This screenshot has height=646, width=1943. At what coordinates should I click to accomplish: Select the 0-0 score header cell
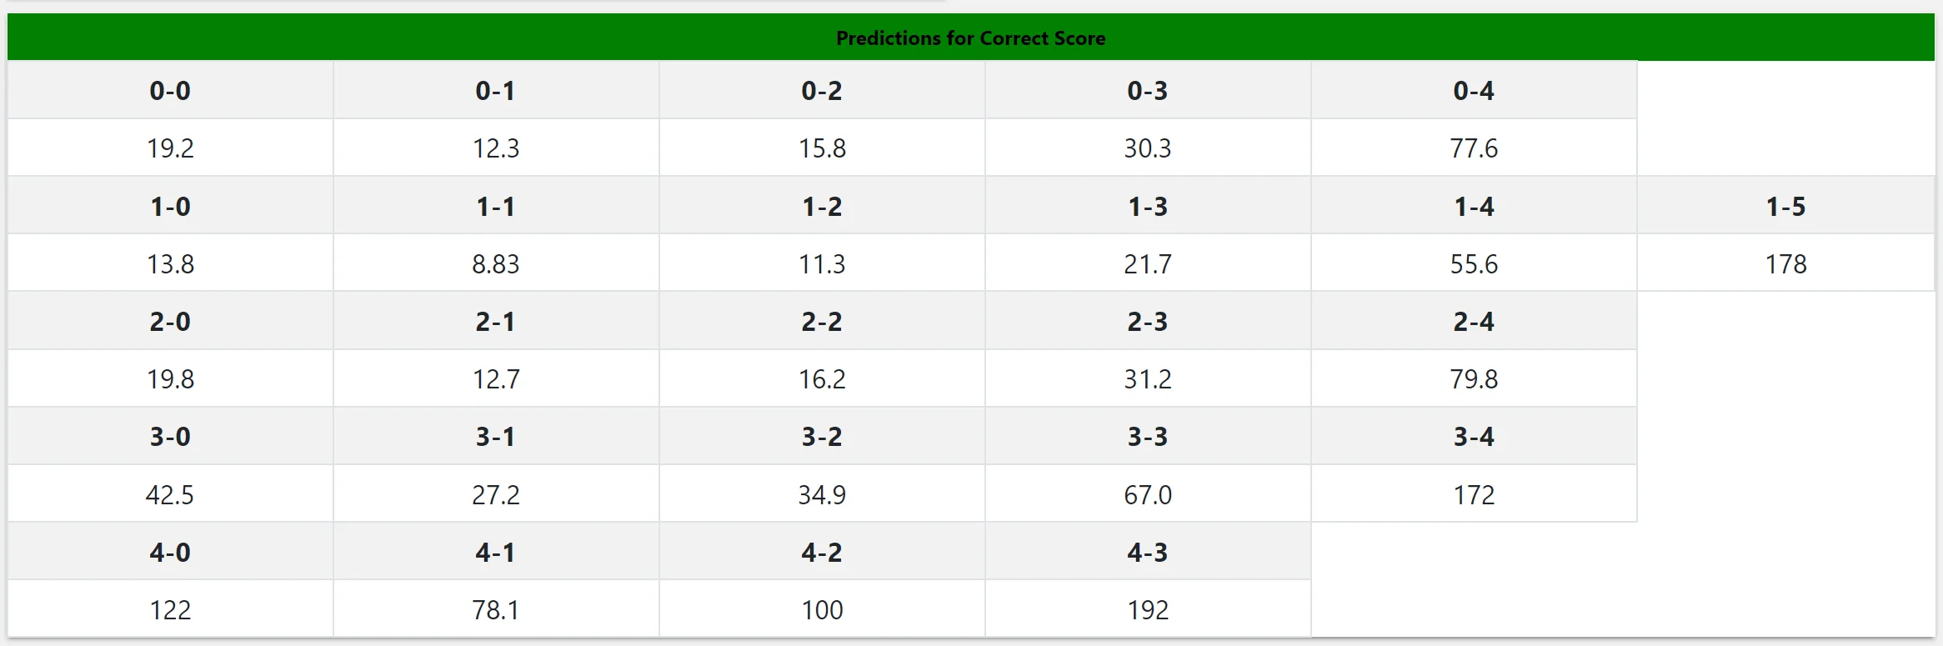click(170, 91)
